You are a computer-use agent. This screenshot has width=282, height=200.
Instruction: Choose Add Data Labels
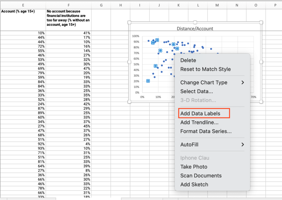coord(200,114)
